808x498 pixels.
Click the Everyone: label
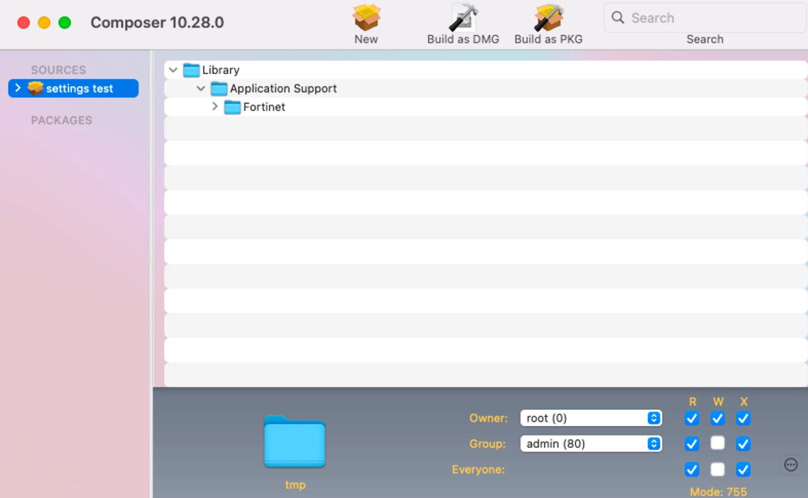point(478,469)
